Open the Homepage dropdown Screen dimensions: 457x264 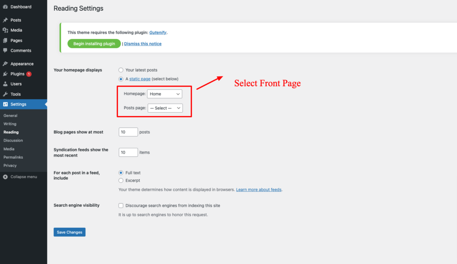(165, 94)
